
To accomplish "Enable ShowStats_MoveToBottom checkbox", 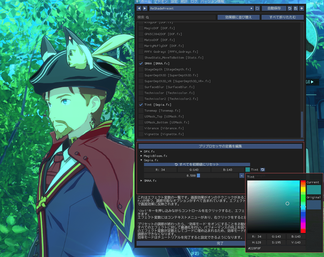I will [x=141, y=58].
